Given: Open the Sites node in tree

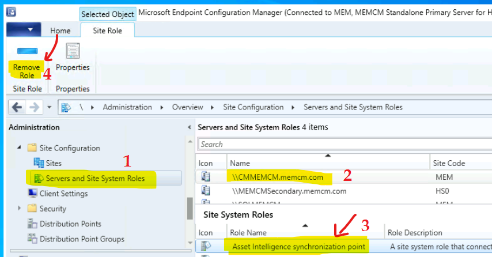Looking at the screenshot, I should click(x=54, y=163).
